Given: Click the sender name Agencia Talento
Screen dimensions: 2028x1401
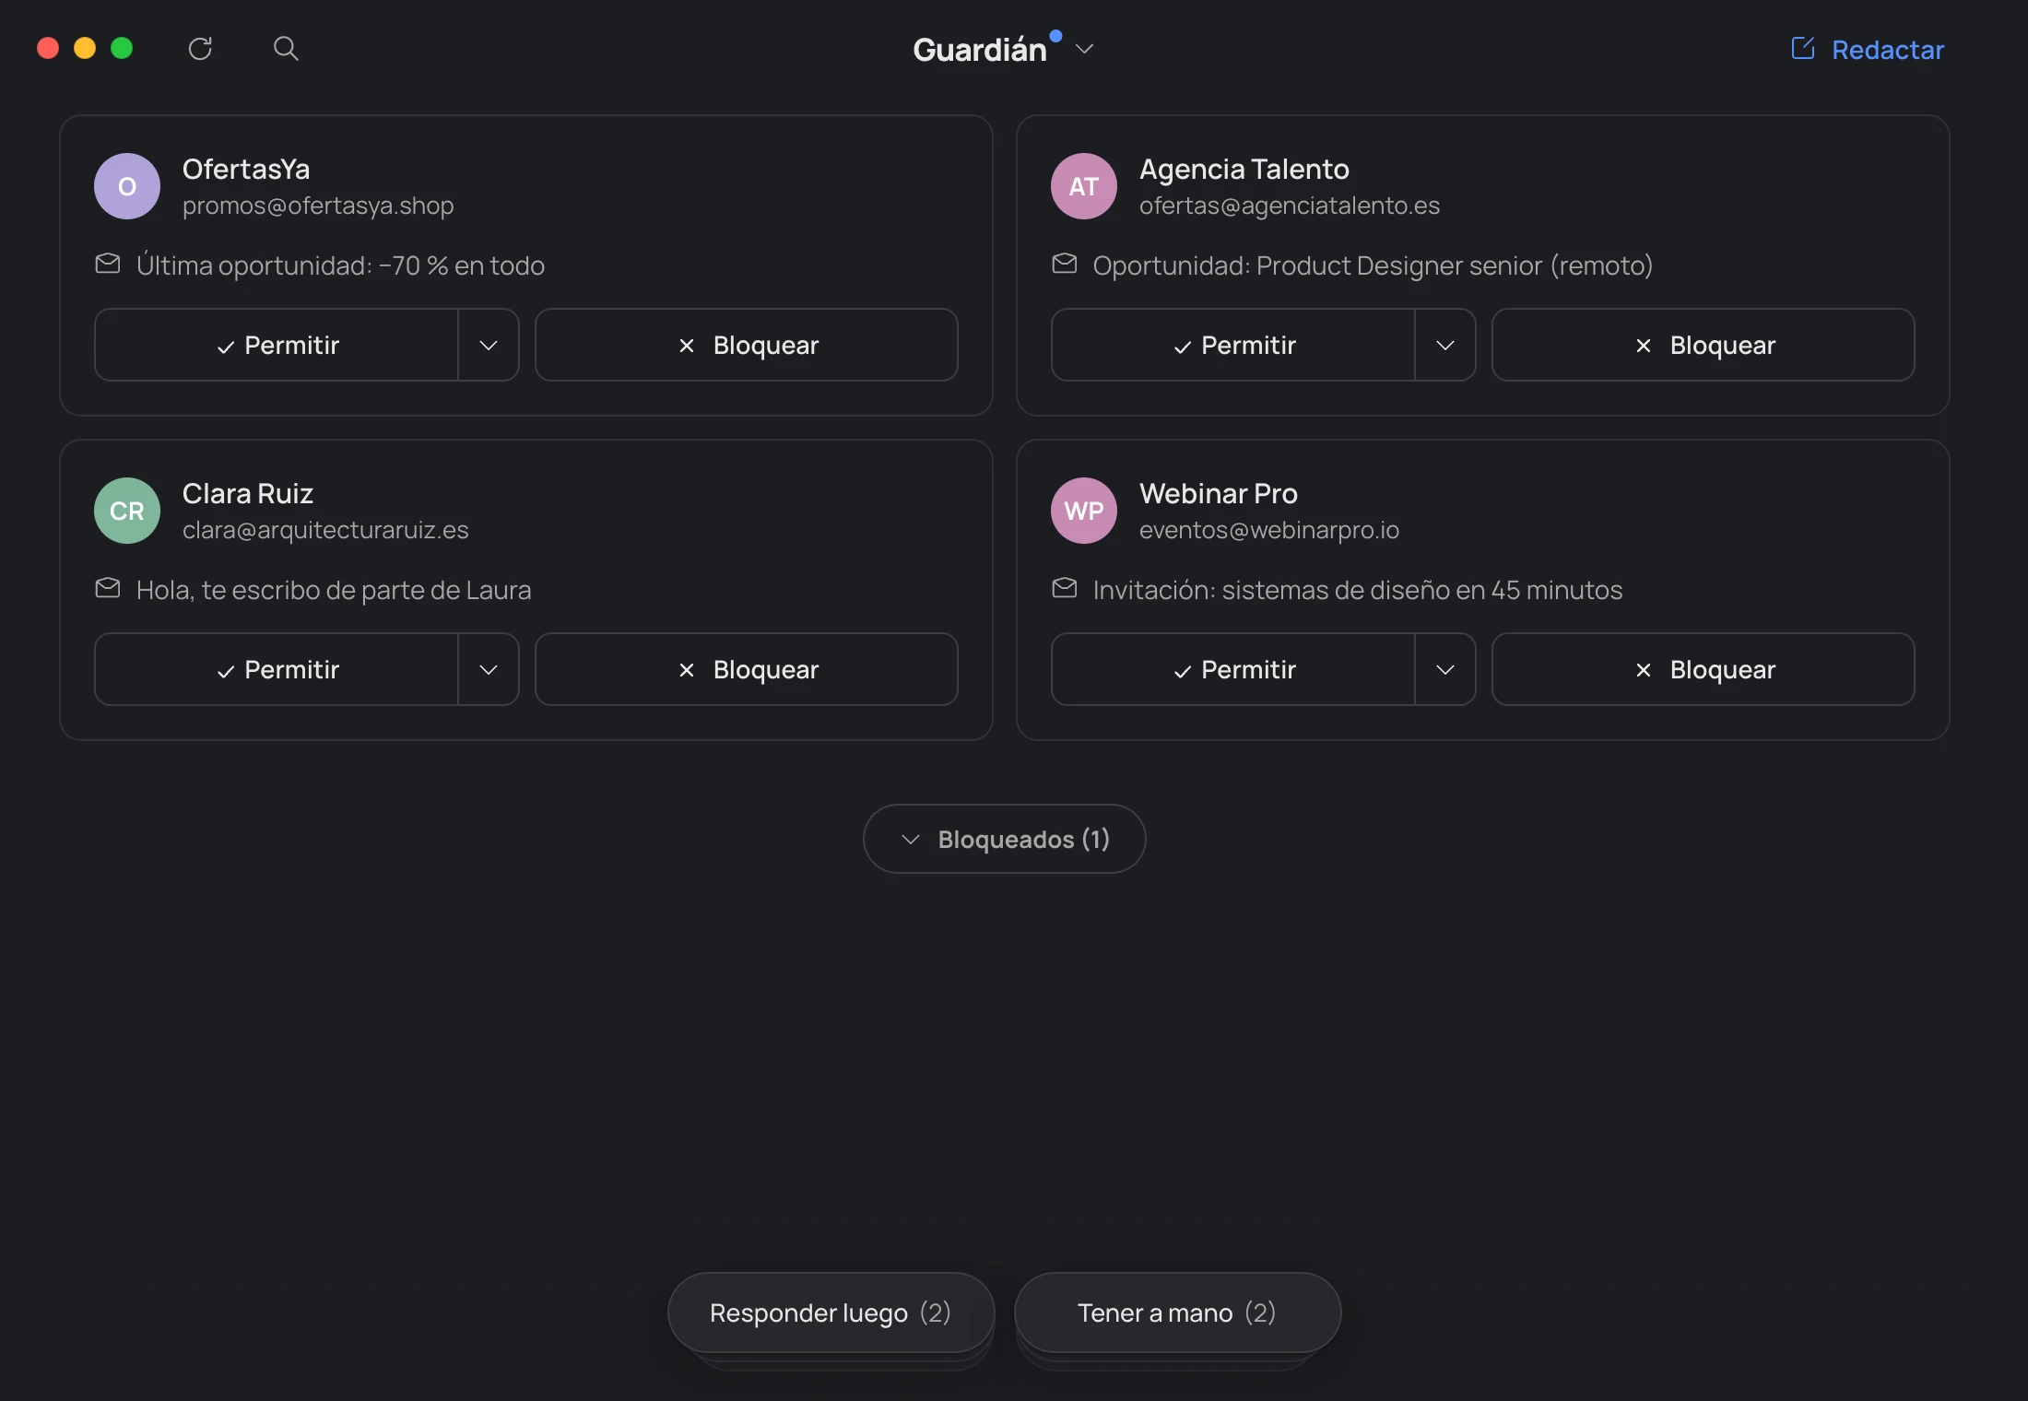Looking at the screenshot, I should [x=1244, y=170].
